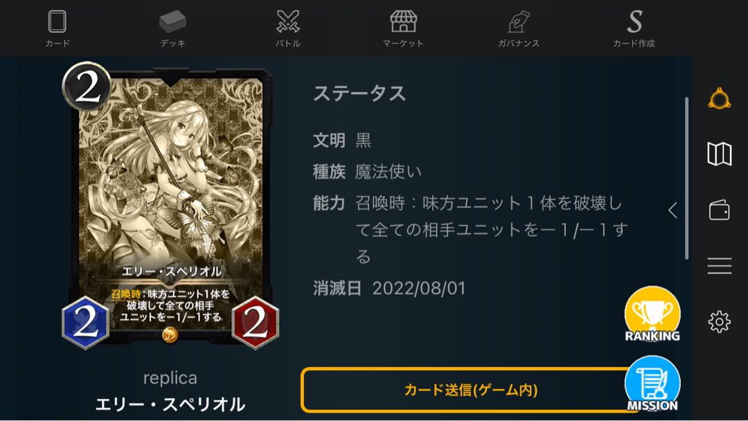Open the map book sidebar icon
The image size is (748, 421).
click(720, 154)
